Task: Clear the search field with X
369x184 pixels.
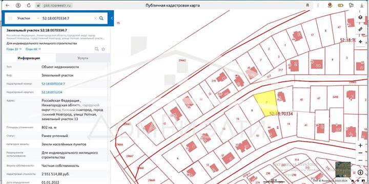Action: click(95, 18)
